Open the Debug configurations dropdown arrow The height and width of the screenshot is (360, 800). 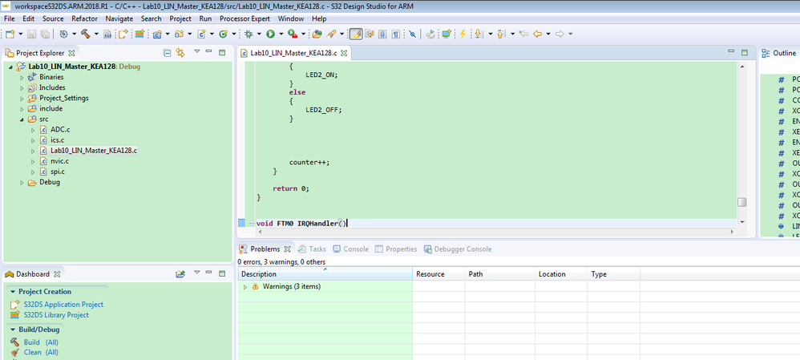point(259,34)
